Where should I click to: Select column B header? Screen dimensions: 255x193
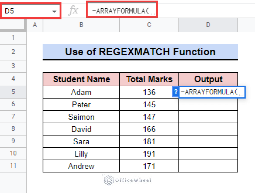click(x=81, y=25)
